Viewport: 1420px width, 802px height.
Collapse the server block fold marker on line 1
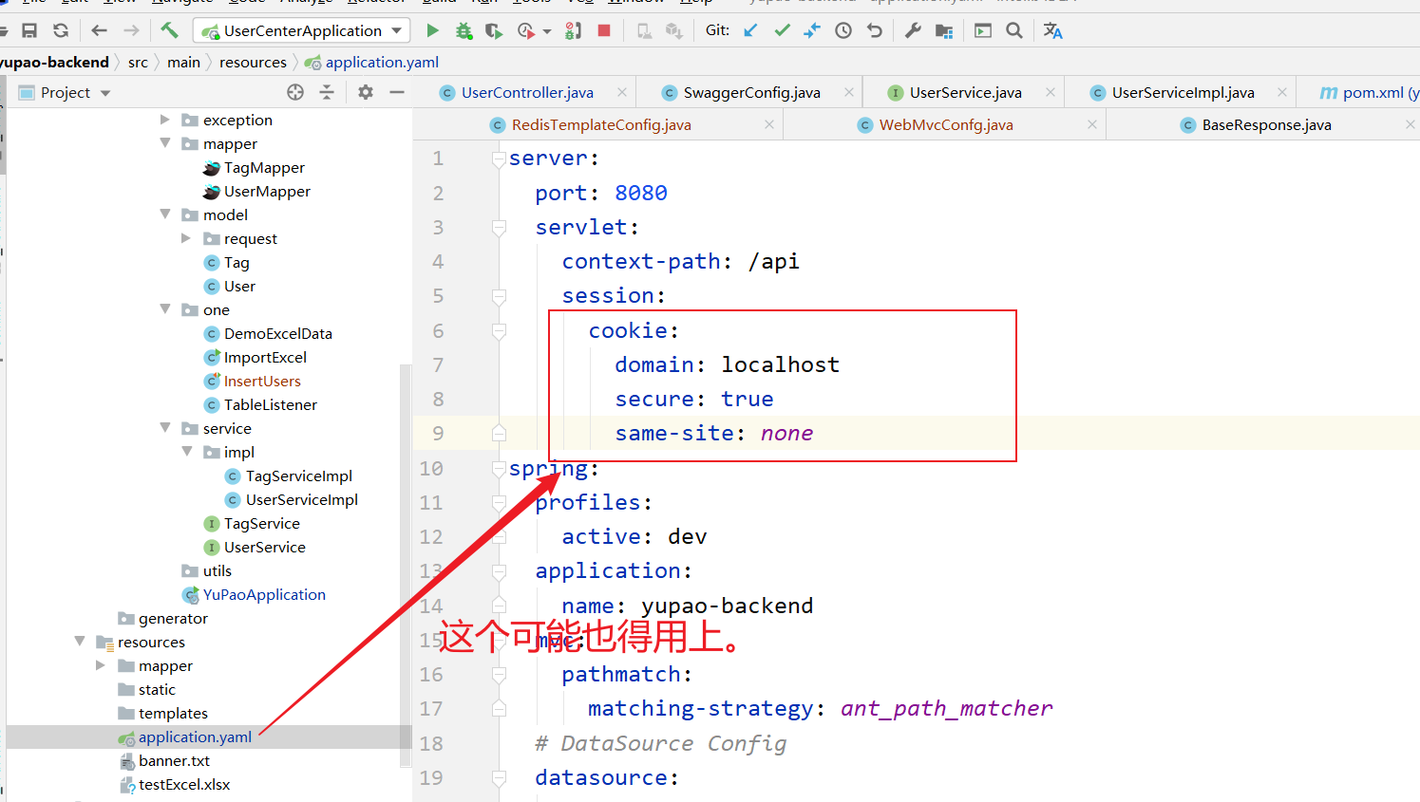(499, 159)
